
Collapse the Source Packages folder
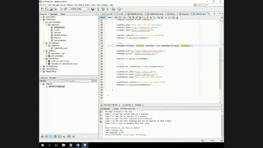[x=44, y=22]
